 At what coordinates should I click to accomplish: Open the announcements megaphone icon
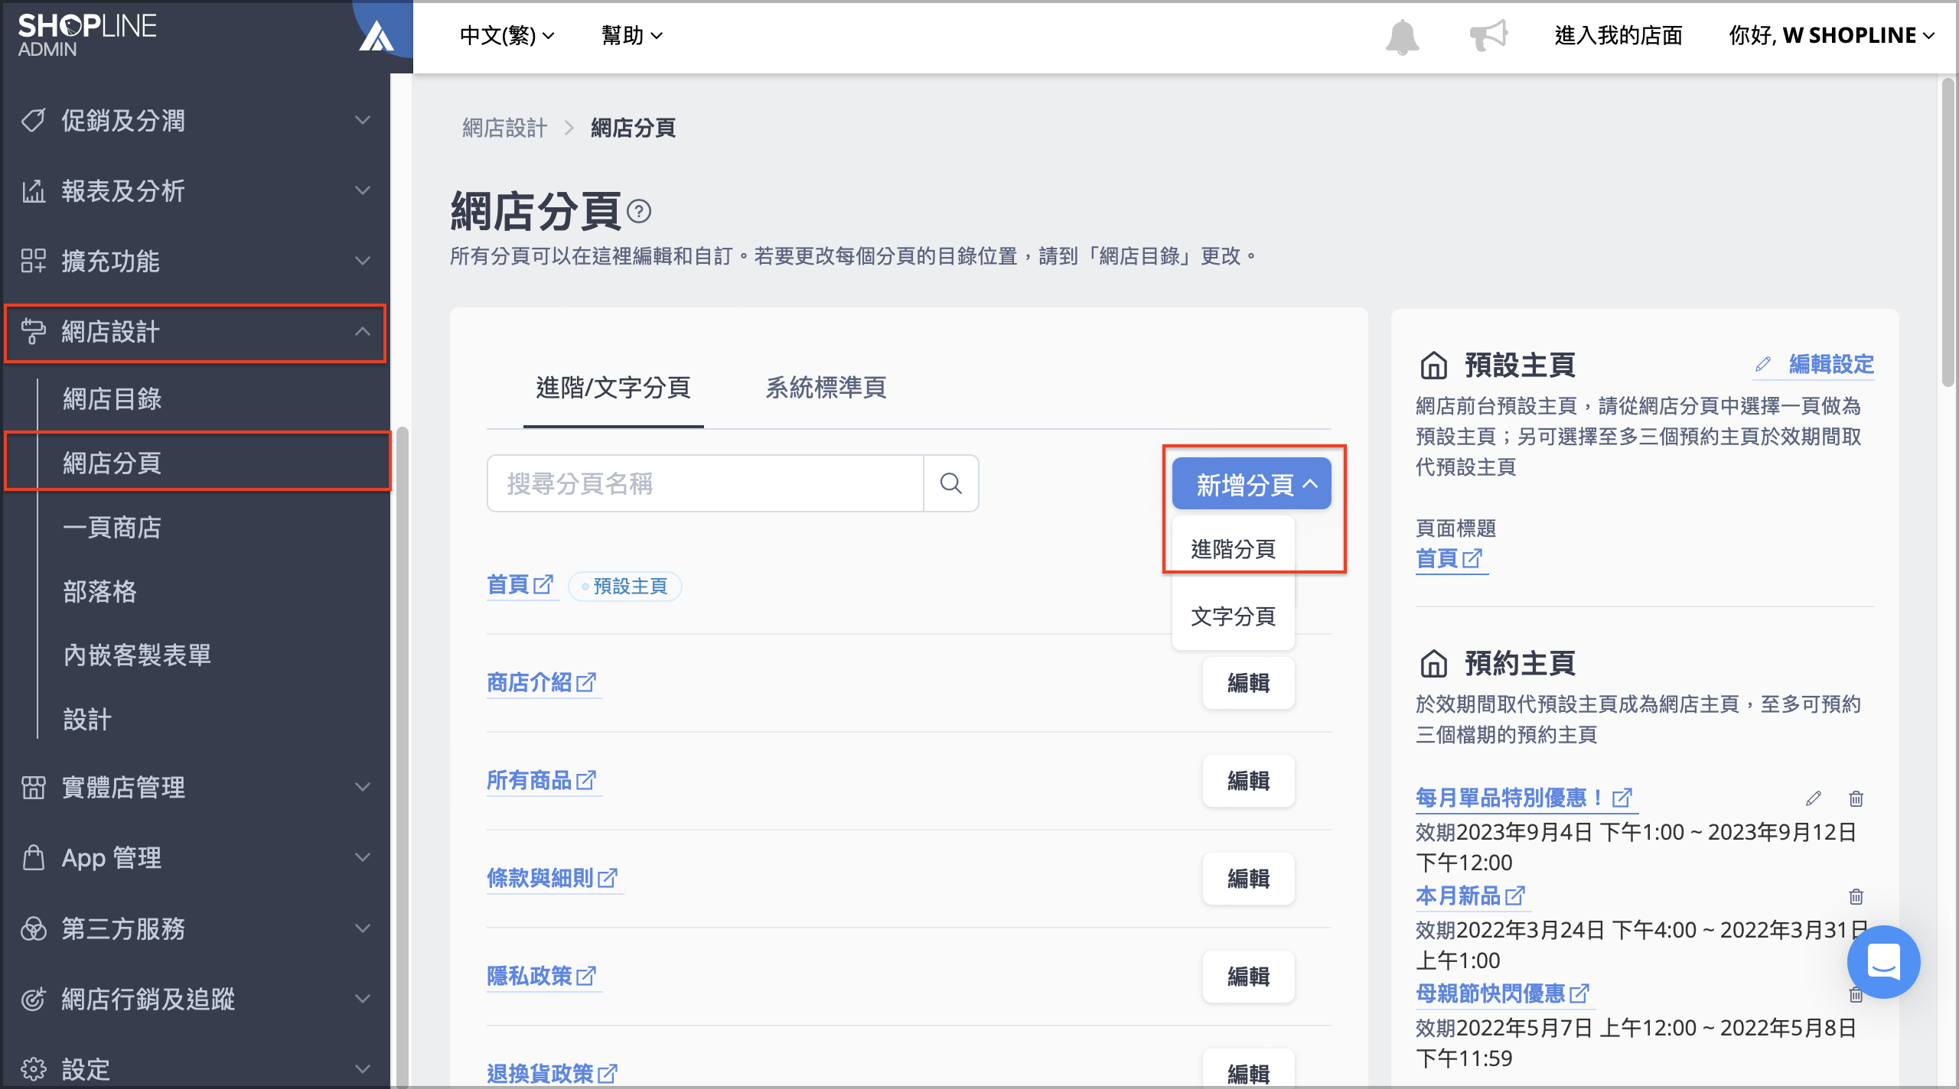point(1488,35)
